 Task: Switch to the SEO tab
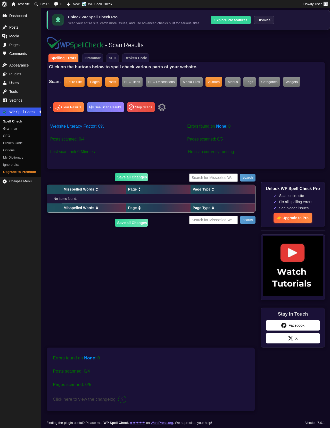(112, 58)
